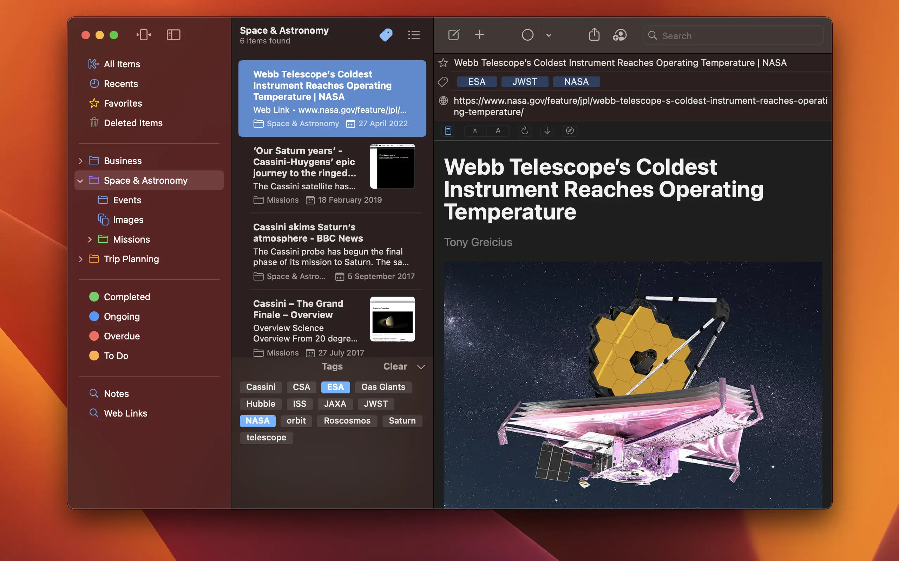Image resolution: width=899 pixels, height=561 pixels.
Task: Collapse the Space & Astronomy folder
Action: tap(80, 181)
